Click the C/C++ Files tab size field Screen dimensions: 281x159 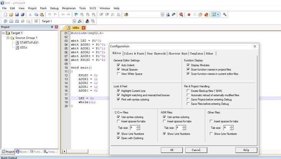click(133, 128)
